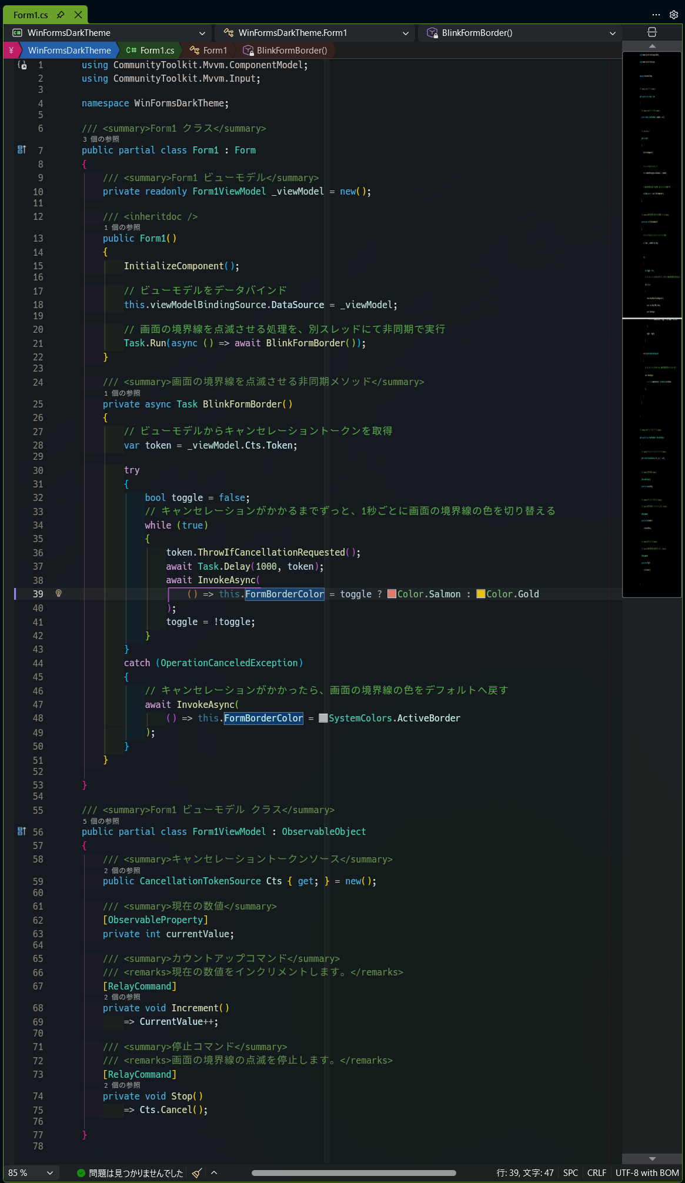
Task: Open the '3 個の参照' CodeLens above Form1 class
Action: click(101, 139)
